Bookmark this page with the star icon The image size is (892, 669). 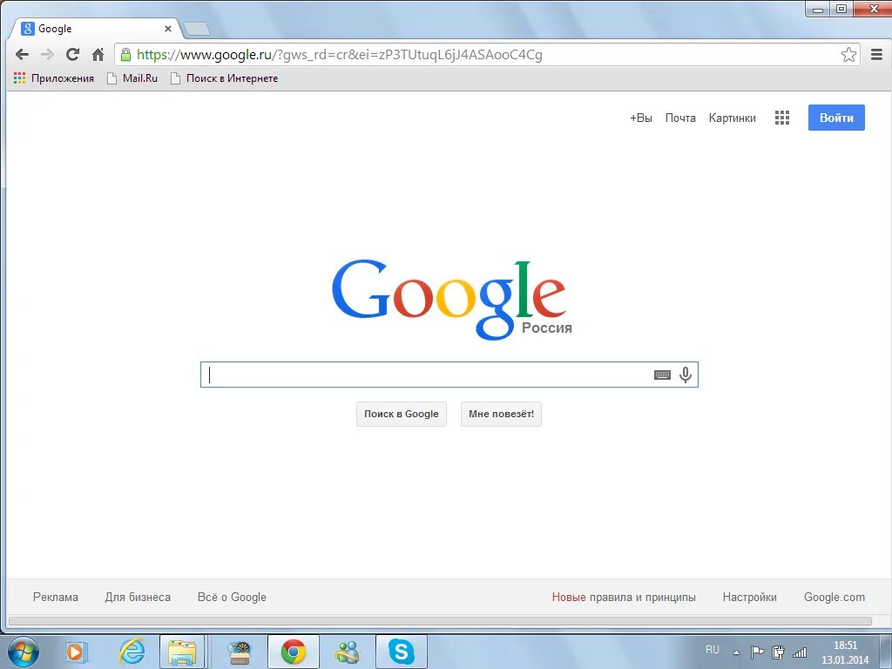(x=848, y=55)
